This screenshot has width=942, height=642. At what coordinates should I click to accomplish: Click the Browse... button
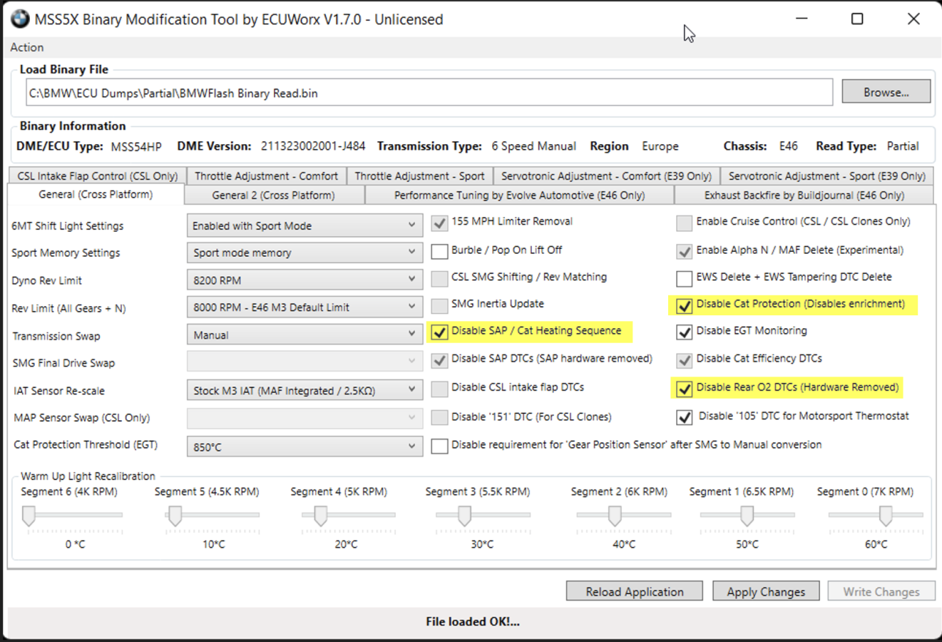[x=886, y=92]
